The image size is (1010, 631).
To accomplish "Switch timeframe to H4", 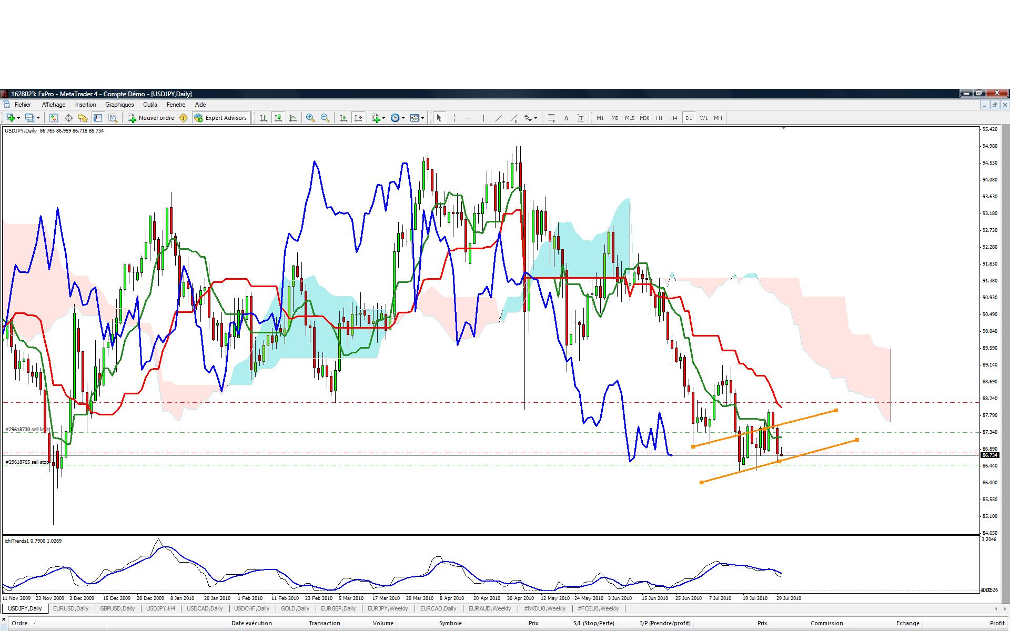I will click(673, 118).
